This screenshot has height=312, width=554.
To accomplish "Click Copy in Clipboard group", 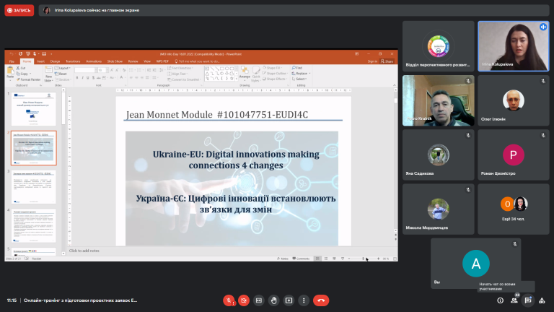I will click(x=22, y=74).
